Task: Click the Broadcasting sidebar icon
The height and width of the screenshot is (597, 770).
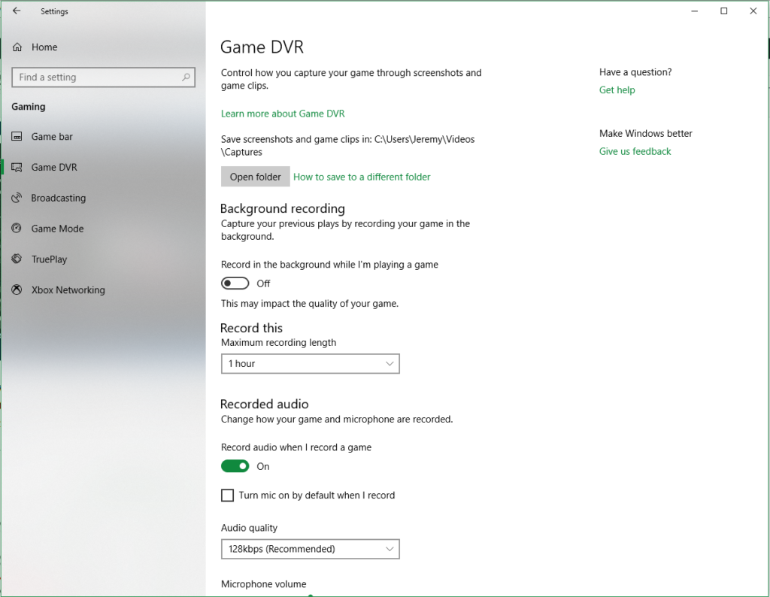Action: tap(17, 198)
